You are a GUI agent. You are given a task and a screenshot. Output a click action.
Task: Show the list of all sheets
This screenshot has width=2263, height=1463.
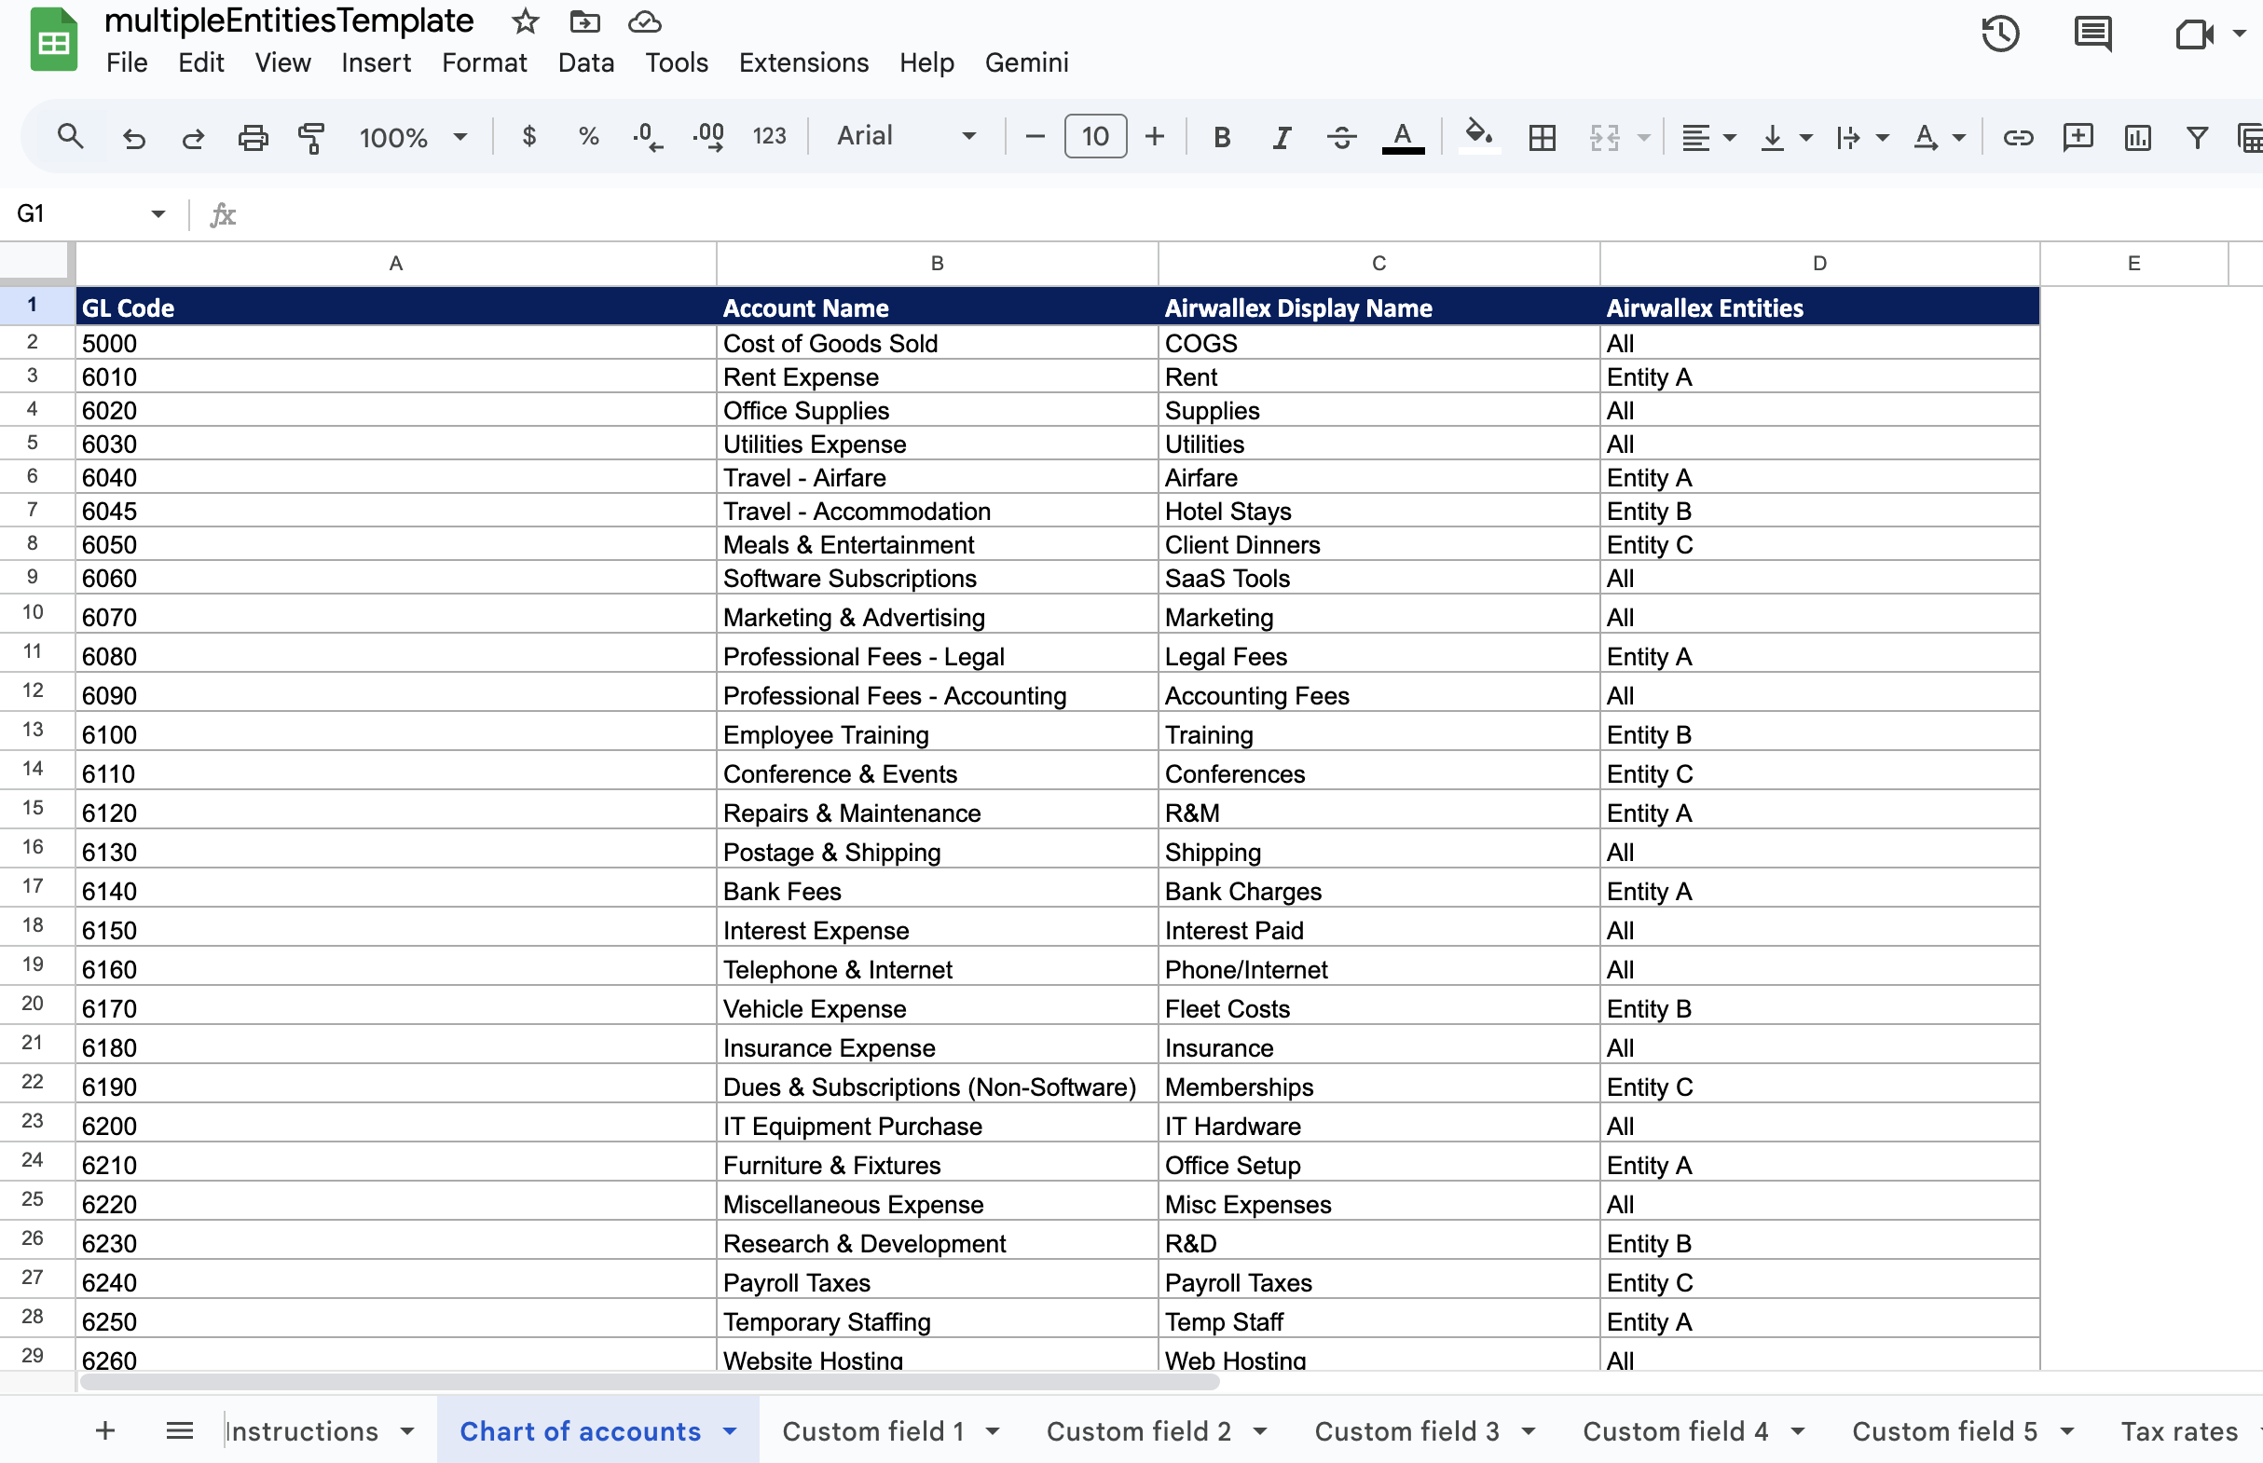179,1429
